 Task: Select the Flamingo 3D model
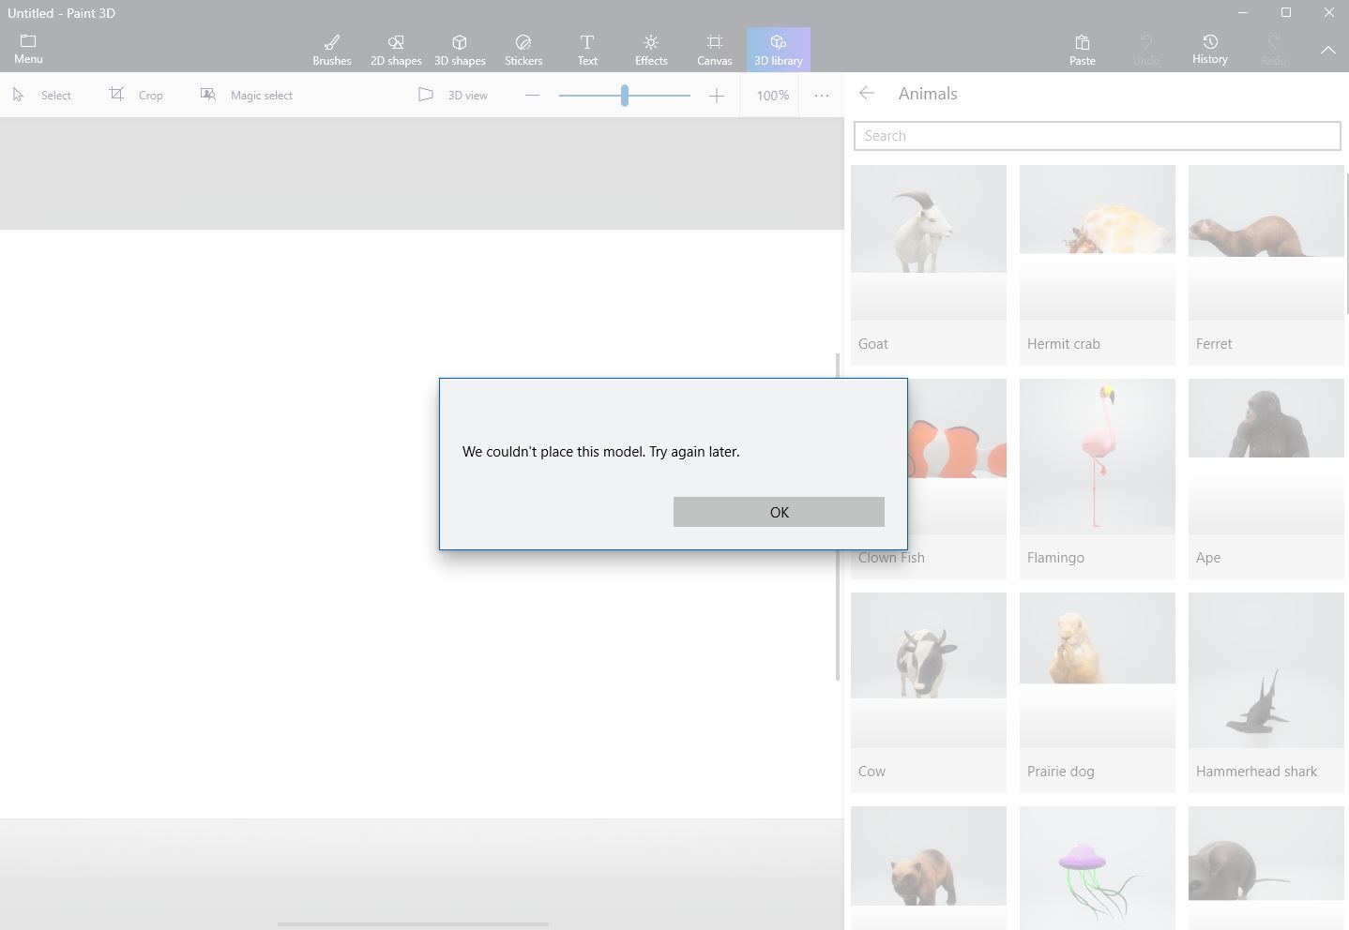[1098, 479]
